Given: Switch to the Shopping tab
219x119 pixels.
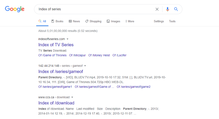Looking at the screenshot, I should tap(93, 21).
